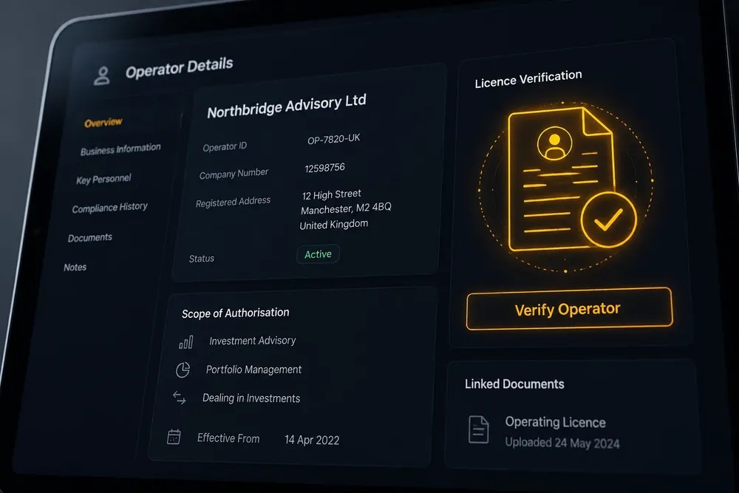Go to Key Personnel in sidebar
The height and width of the screenshot is (493, 739).
tap(103, 179)
